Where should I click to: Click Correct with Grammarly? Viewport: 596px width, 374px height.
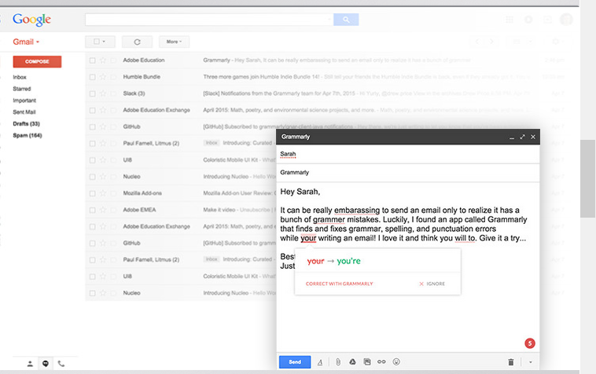click(339, 284)
